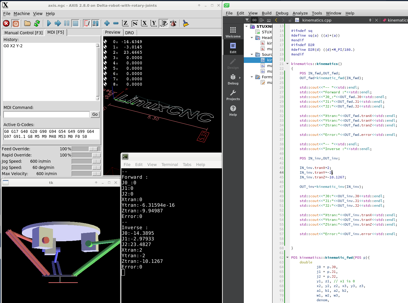Open the Qt Creator Analyze menu
The height and width of the screenshot is (303, 408).
(x=300, y=13)
